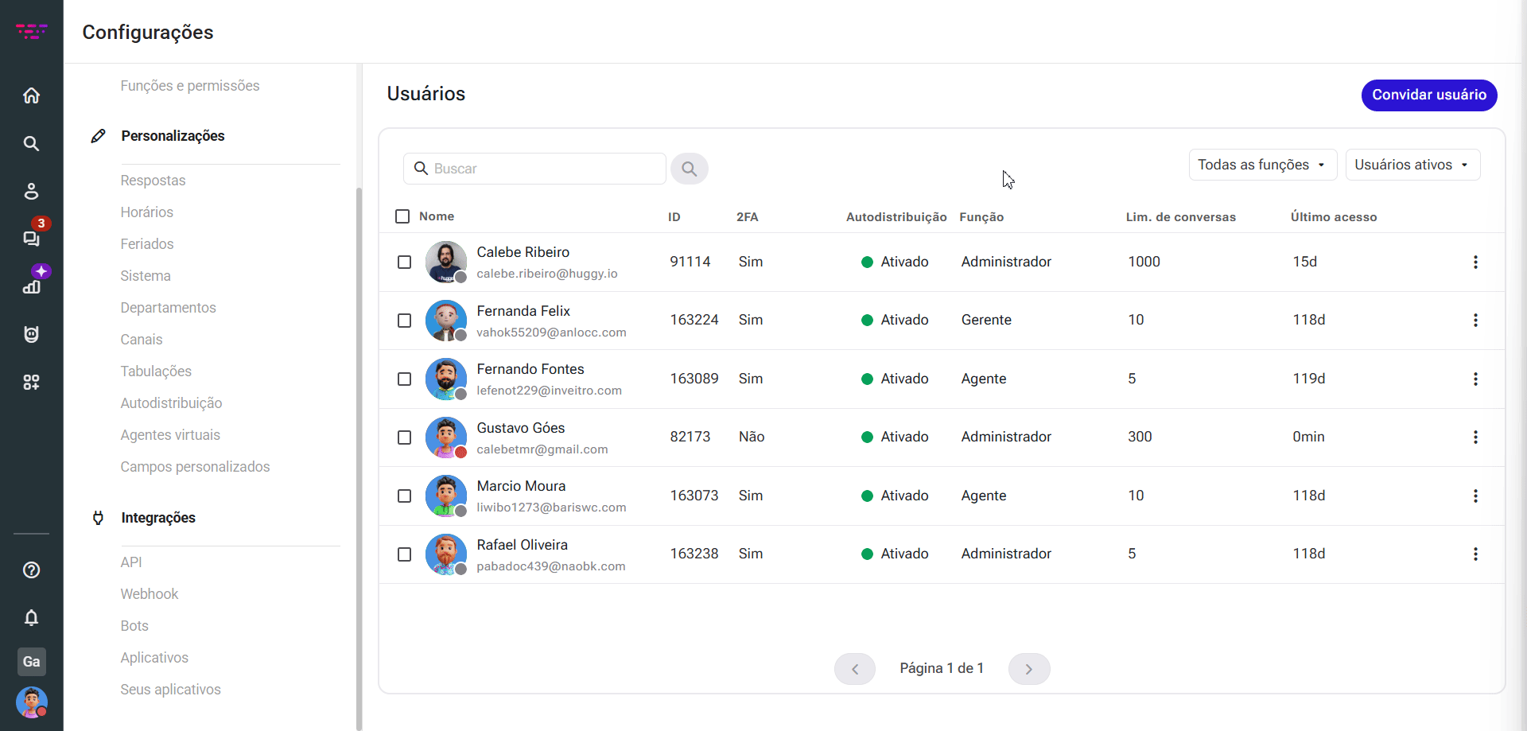The height and width of the screenshot is (731, 1527).
Task: Open the Usuários ativos dropdown
Action: (1412, 165)
